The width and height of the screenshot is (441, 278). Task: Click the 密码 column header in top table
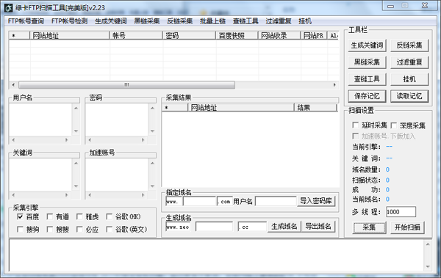189,35
